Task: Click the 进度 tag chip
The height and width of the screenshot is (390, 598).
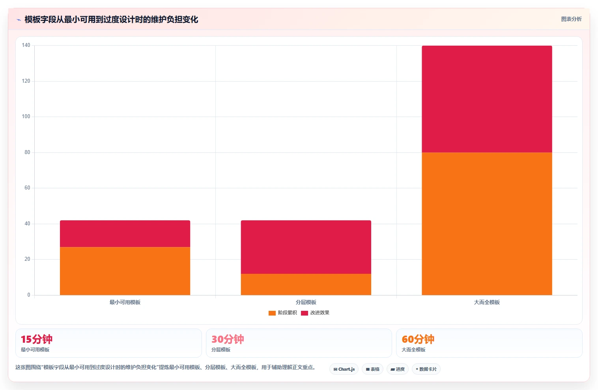Action: pos(398,369)
